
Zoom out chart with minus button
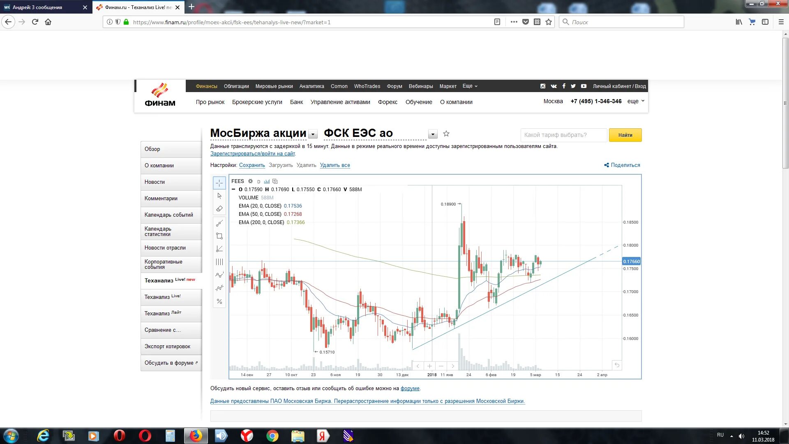pos(441,366)
